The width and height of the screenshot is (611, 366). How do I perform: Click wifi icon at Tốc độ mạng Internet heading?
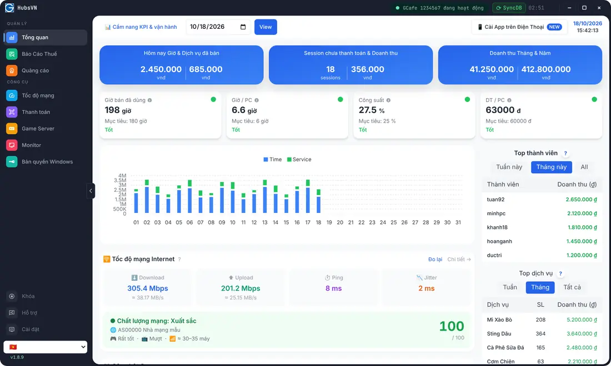tap(107, 259)
